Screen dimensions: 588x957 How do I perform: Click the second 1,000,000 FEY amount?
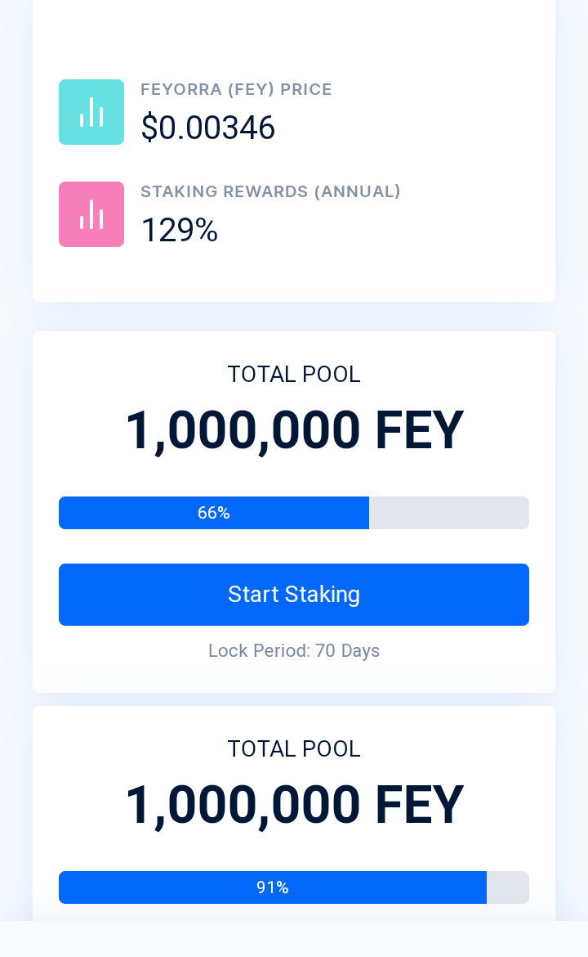pos(294,805)
